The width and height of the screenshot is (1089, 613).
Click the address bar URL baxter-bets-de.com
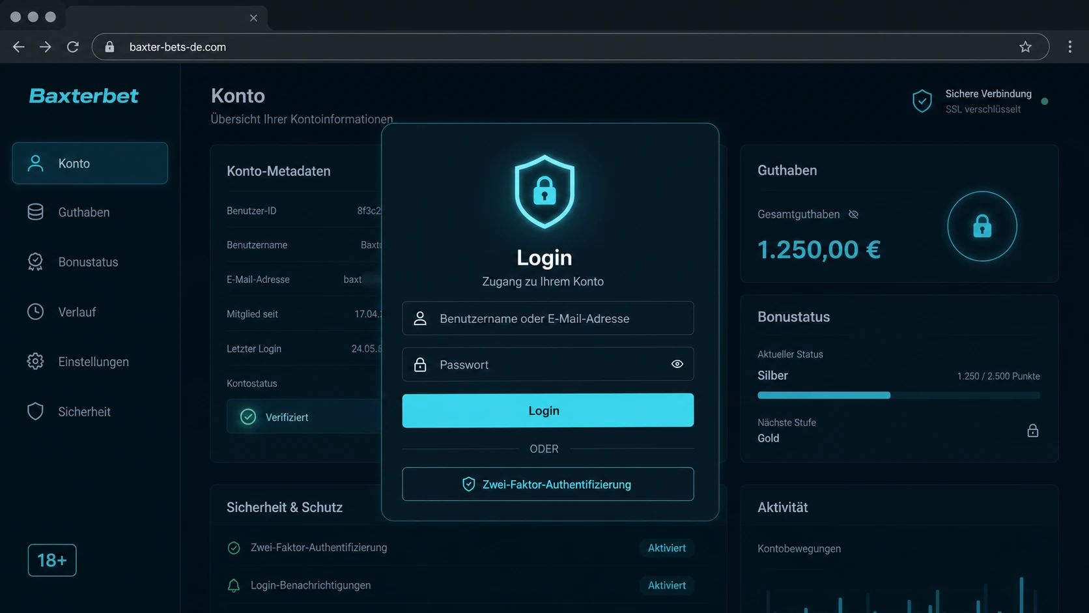178,47
